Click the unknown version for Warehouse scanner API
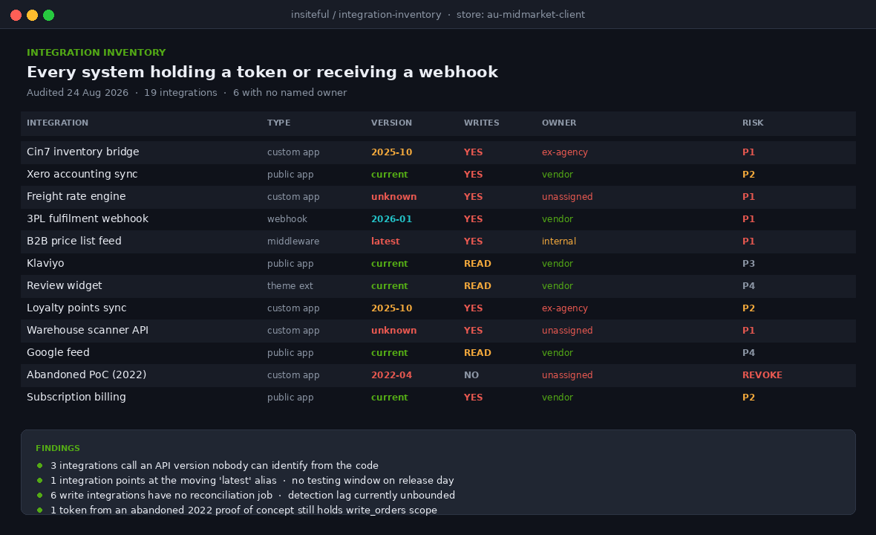This screenshot has width=876, height=535. tap(394, 331)
